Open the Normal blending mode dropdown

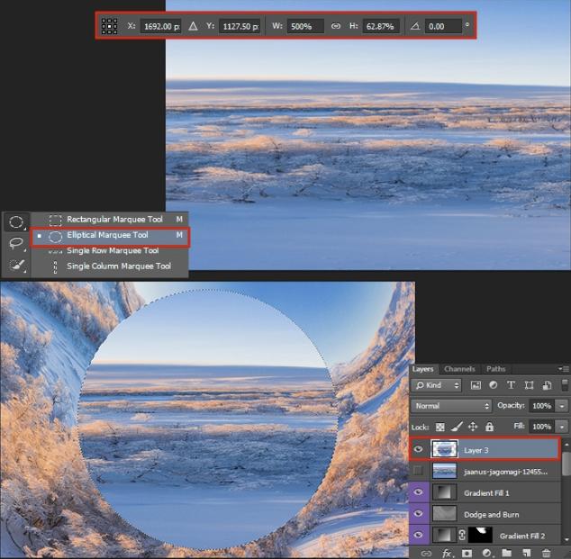click(451, 406)
